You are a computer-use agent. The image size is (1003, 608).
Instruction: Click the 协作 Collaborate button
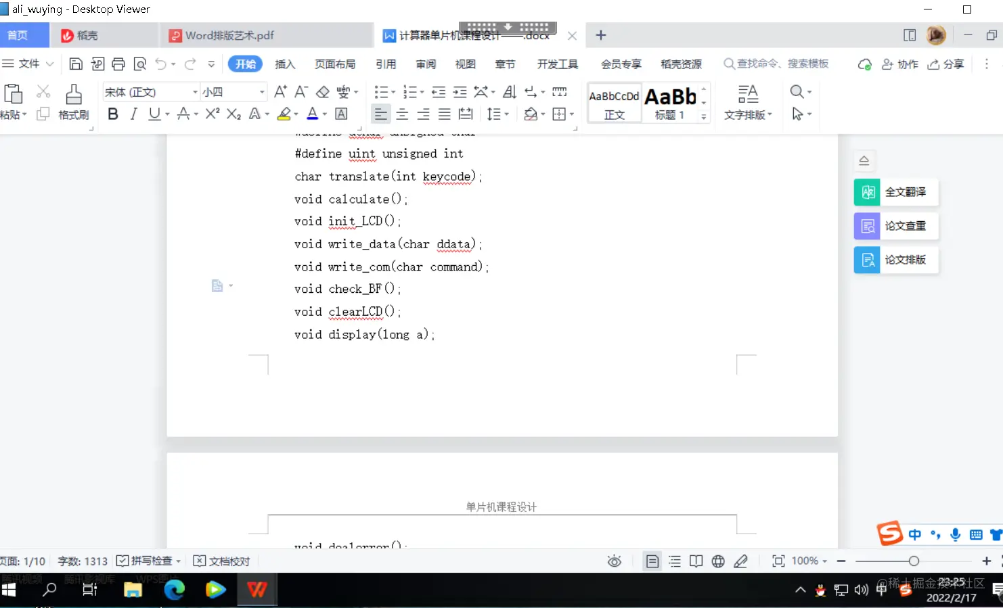point(900,64)
